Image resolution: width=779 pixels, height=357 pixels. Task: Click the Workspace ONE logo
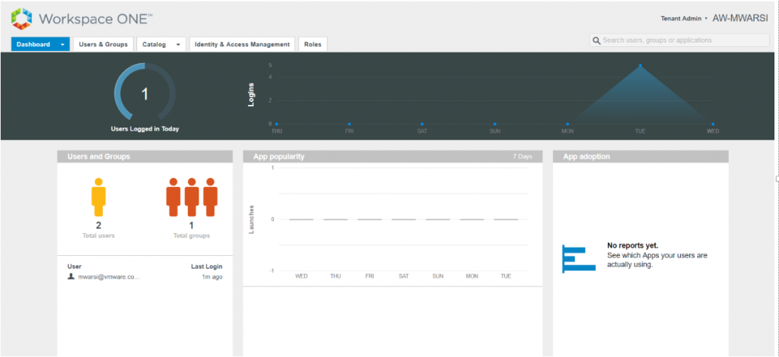click(x=82, y=19)
